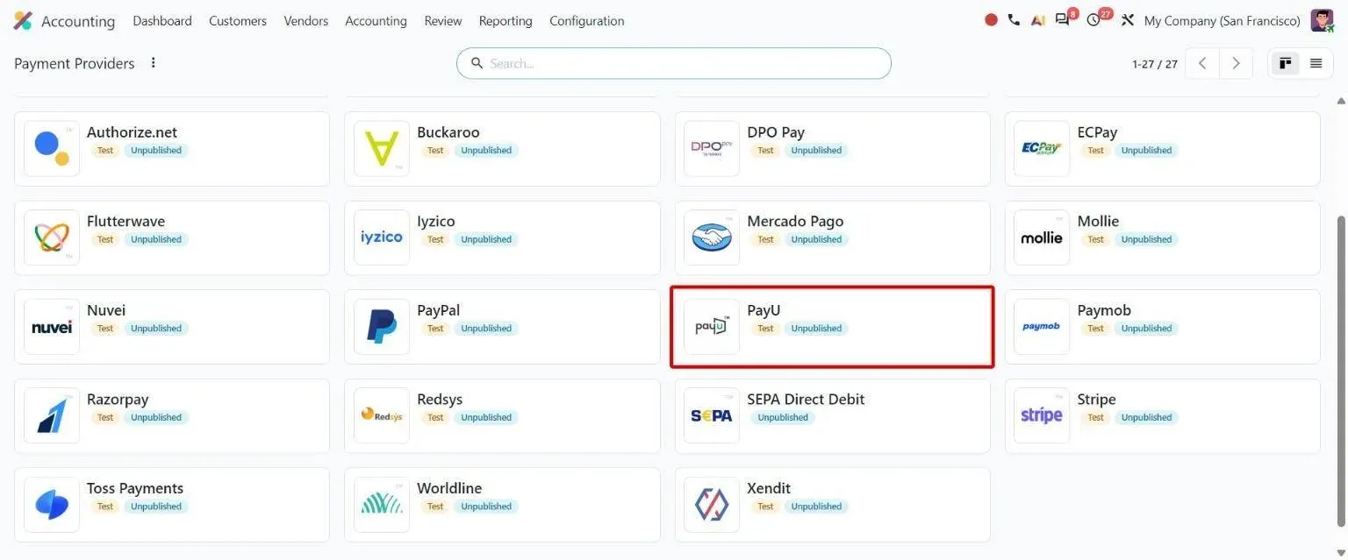Screen dimensions: 1348x560
Task: Open the user avatar menu
Action: 1322,20
